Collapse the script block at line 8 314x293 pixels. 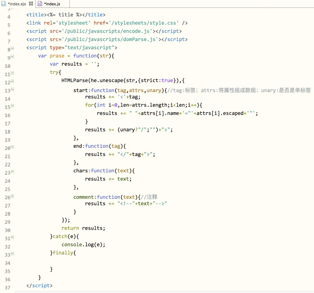[x=12, y=48]
